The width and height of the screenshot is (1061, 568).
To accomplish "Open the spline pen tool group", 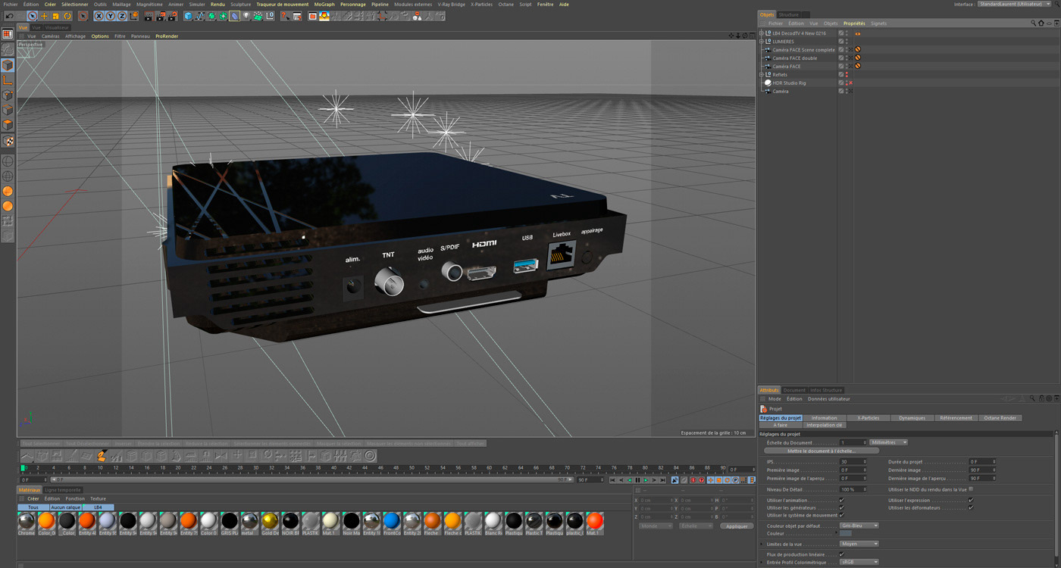I will point(200,16).
